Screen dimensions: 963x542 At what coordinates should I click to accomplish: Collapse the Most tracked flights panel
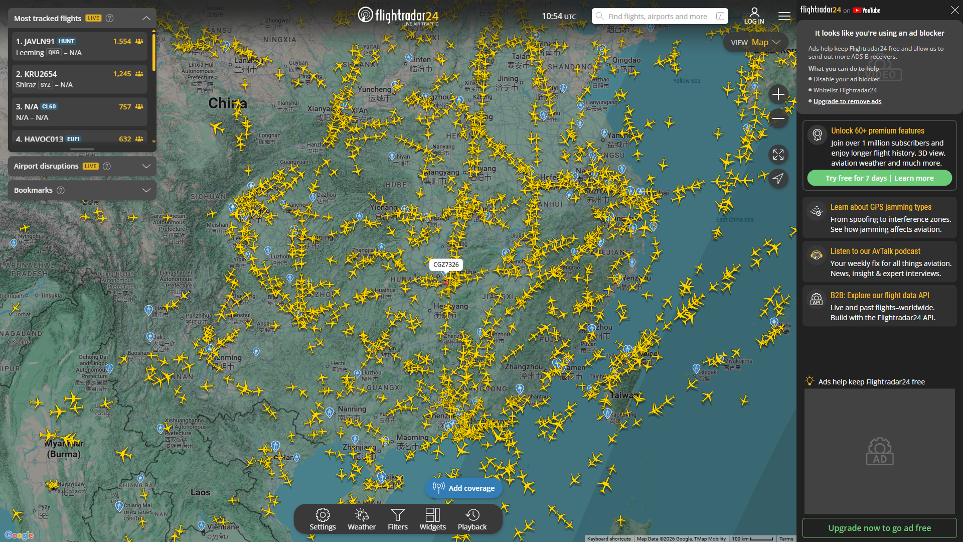point(146,18)
